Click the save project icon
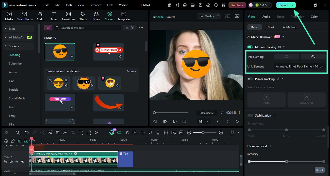The image size is (330, 176). [201, 5]
